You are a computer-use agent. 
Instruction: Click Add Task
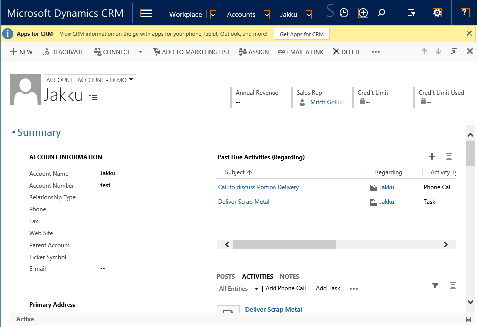click(328, 288)
